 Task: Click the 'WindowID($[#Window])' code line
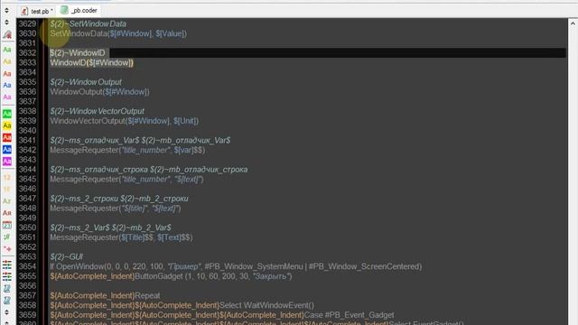click(91, 62)
